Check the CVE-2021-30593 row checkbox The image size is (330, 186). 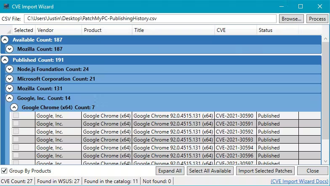point(16,139)
